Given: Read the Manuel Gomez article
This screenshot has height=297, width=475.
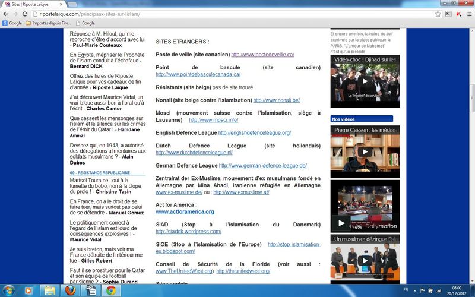Looking at the screenshot, I should click(x=107, y=207).
